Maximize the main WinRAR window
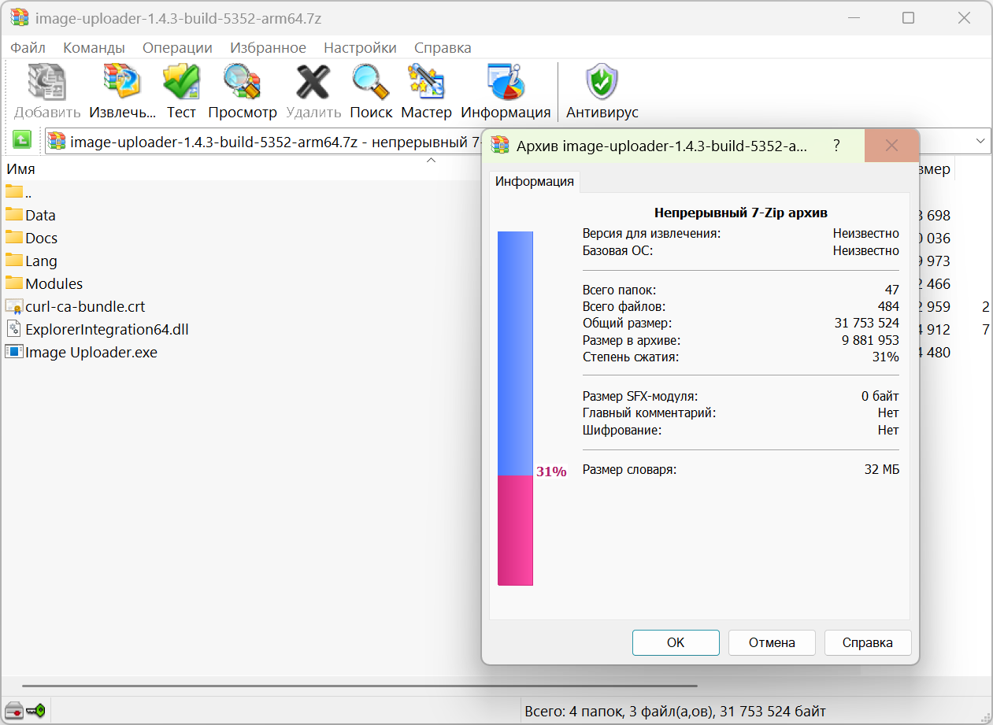The width and height of the screenshot is (993, 725). click(908, 17)
